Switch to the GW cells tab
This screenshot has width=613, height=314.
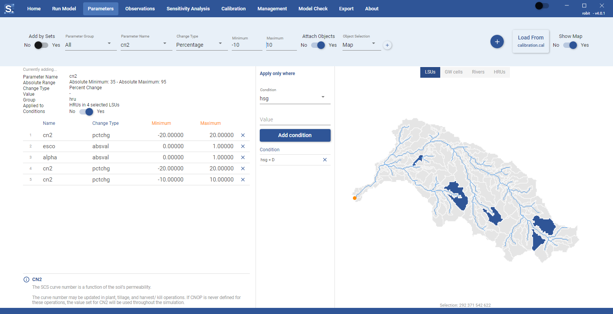pyautogui.click(x=454, y=72)
